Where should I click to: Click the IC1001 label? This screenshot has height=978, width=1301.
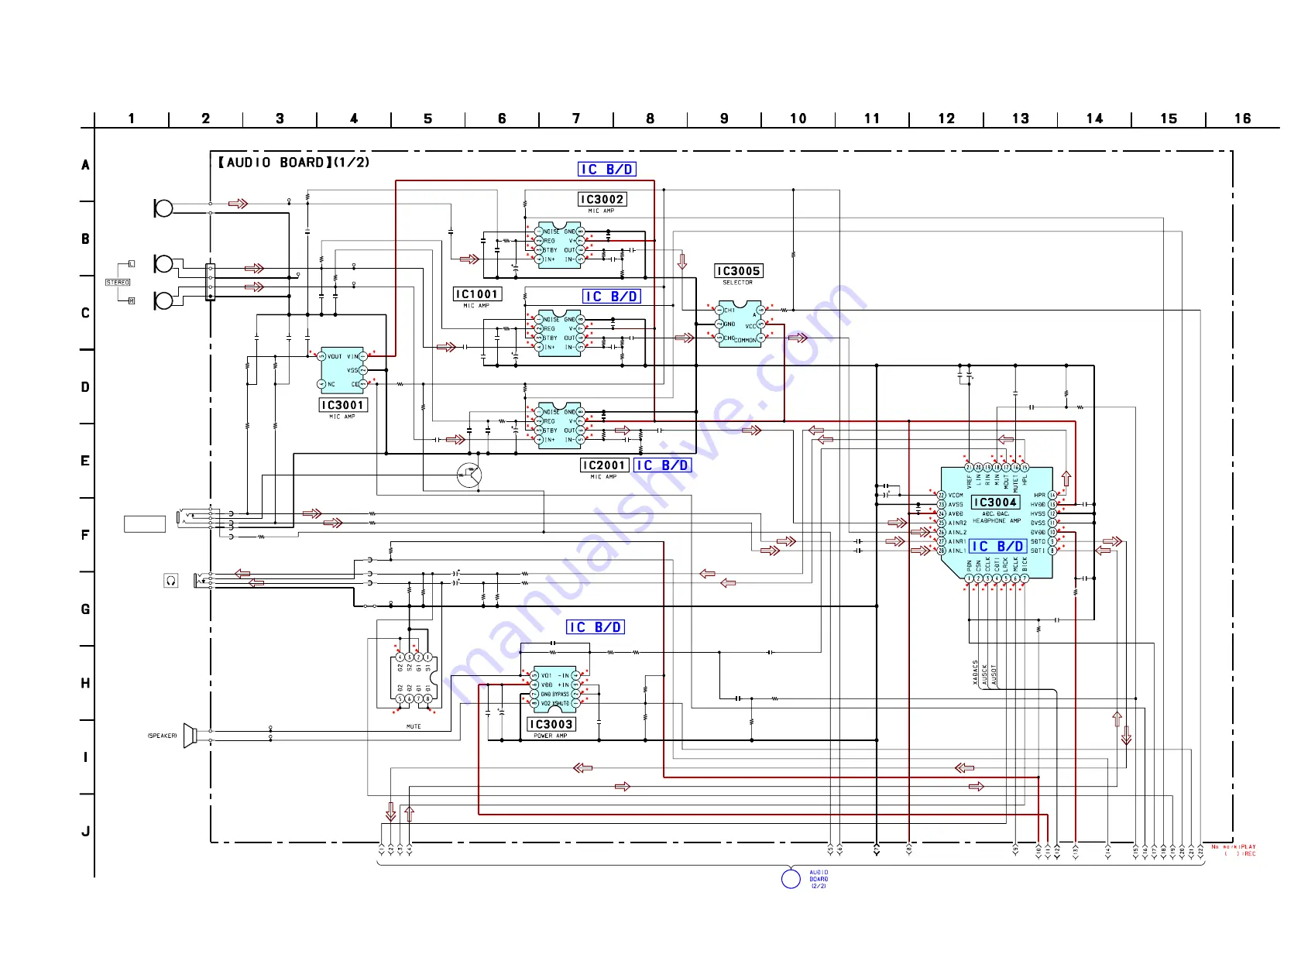point(477,294)
